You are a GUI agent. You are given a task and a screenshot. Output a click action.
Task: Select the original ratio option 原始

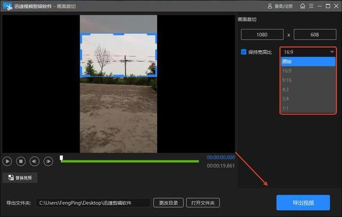tap(308, 61)
